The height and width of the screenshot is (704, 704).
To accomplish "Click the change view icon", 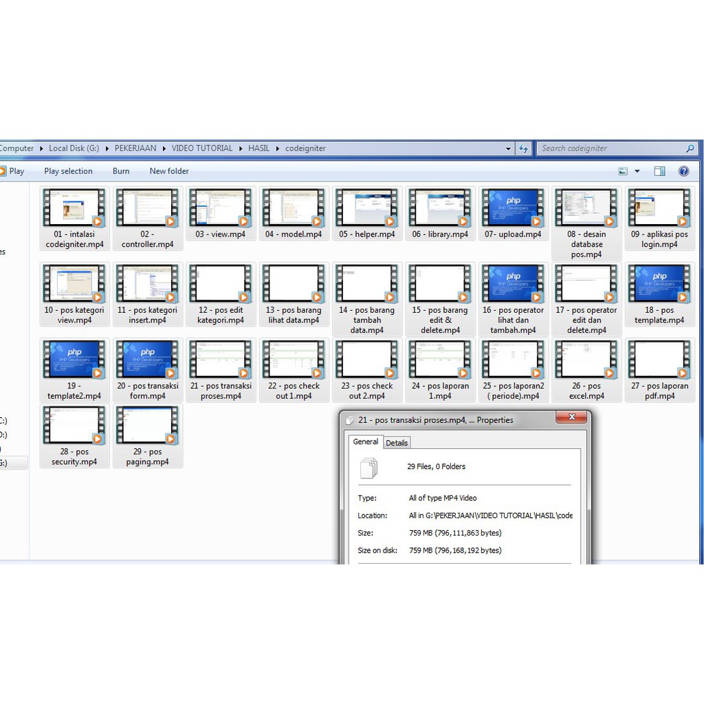I will pyautogui.click(x=623, y=171).
